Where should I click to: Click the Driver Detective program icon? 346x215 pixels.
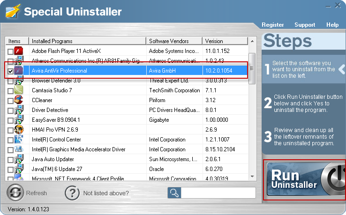tap(19, 110)
